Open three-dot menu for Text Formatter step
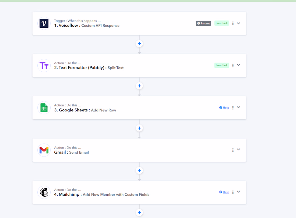Screen dimensions: 296x218 coord(233,65)
